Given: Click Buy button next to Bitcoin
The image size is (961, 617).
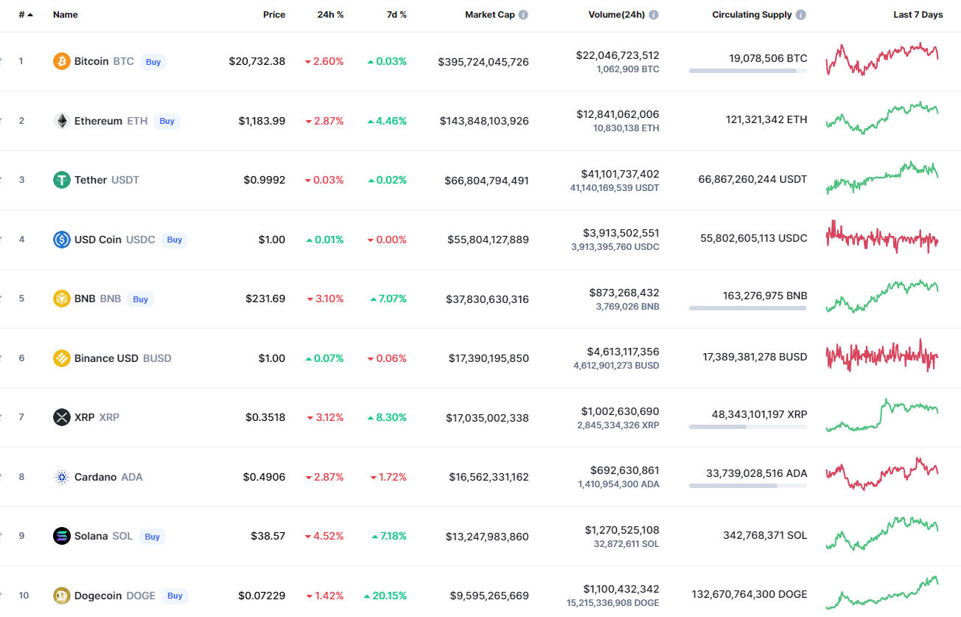Looking at the screenshot, I should pos(153,62).
